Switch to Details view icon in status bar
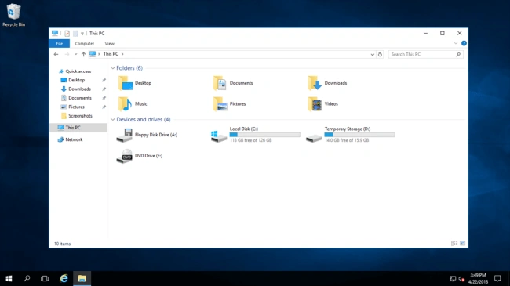This screenshot has height=286, width=510. (454, 244)
